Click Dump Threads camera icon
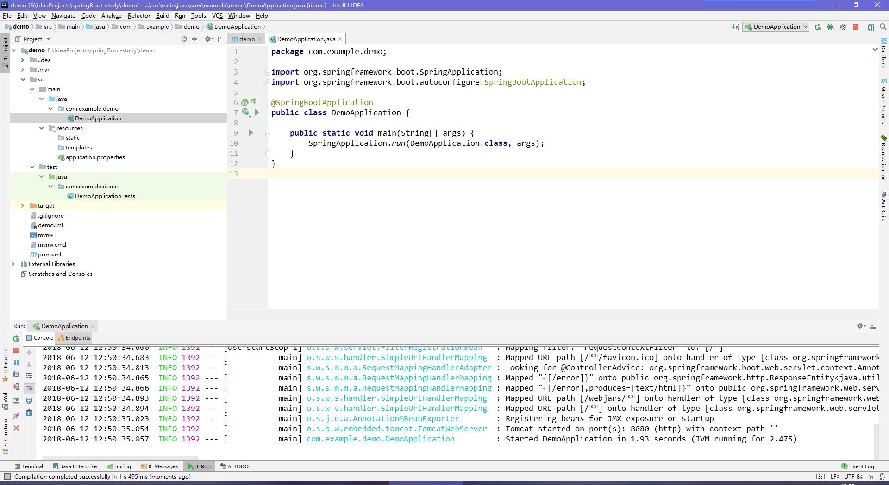 pos(16,374)
